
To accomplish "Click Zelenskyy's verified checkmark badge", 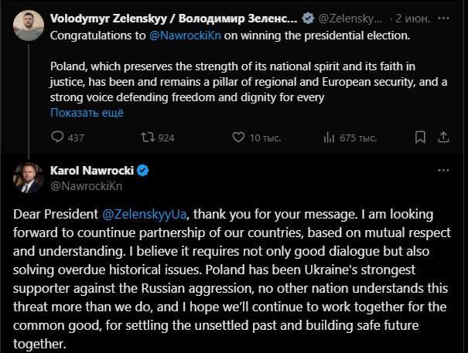I will (x=307, y=17).
